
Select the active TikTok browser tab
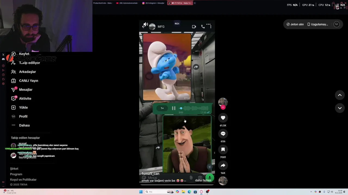(x=180, y=3)
